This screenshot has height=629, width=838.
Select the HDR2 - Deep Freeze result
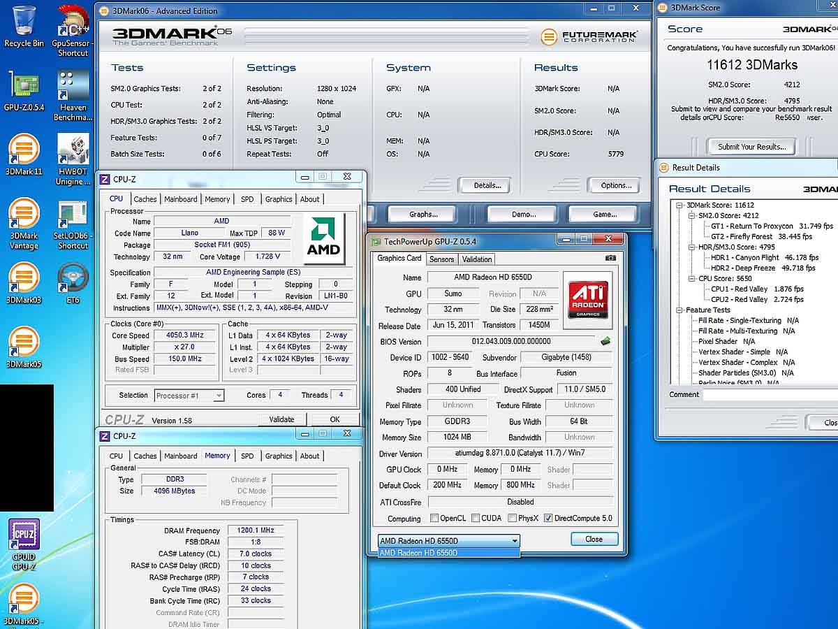(x=763, y=268)
